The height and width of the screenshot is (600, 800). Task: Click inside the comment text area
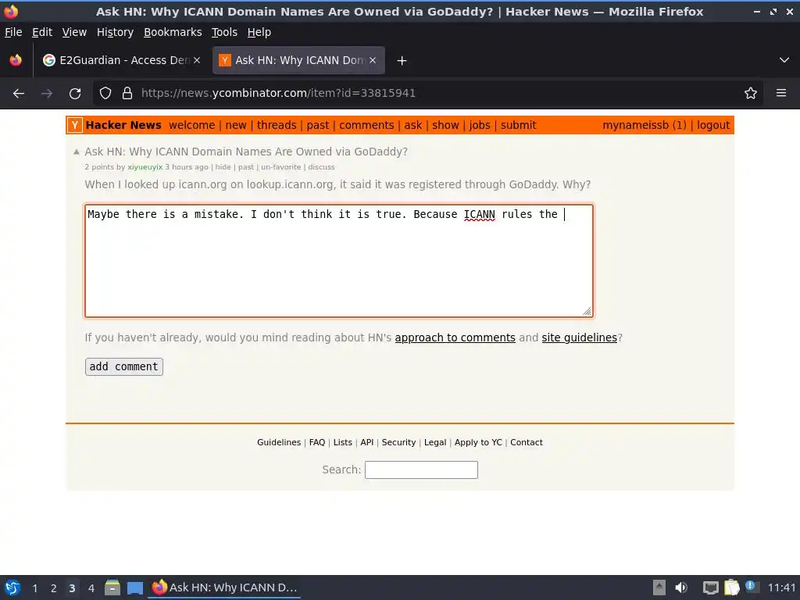[339, 261]
